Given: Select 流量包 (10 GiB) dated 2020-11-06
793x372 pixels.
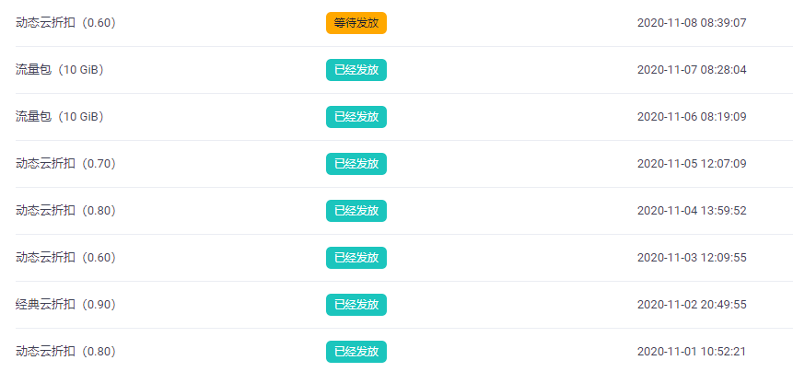Looking at the screenshot, I should point(60,117).
